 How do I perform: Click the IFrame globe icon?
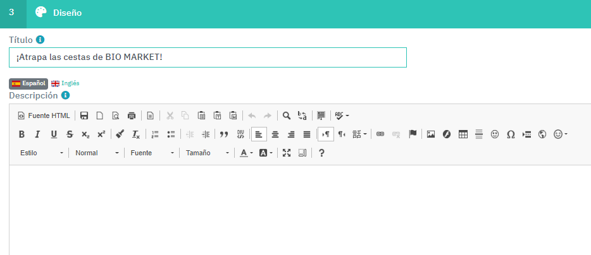542,134
